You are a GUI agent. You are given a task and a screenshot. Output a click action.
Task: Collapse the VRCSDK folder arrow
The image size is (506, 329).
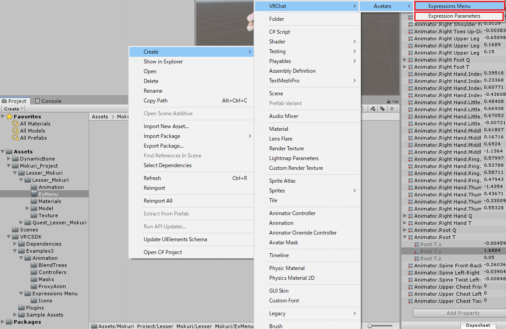click(9, 236)
